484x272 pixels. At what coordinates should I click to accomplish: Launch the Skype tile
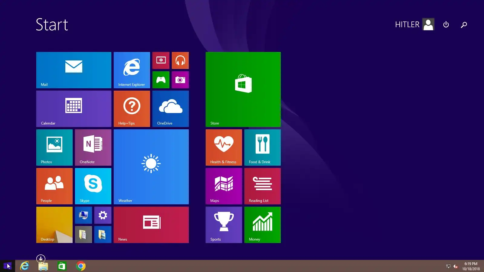point(93,186)
